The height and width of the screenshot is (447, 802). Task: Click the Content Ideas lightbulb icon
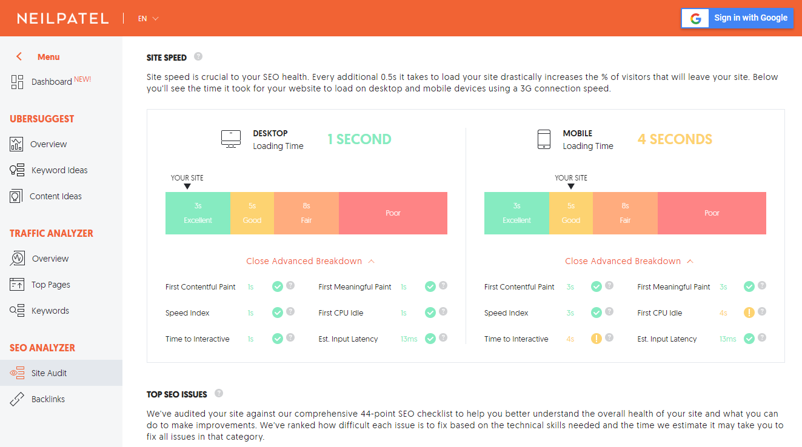pos(16,196)
